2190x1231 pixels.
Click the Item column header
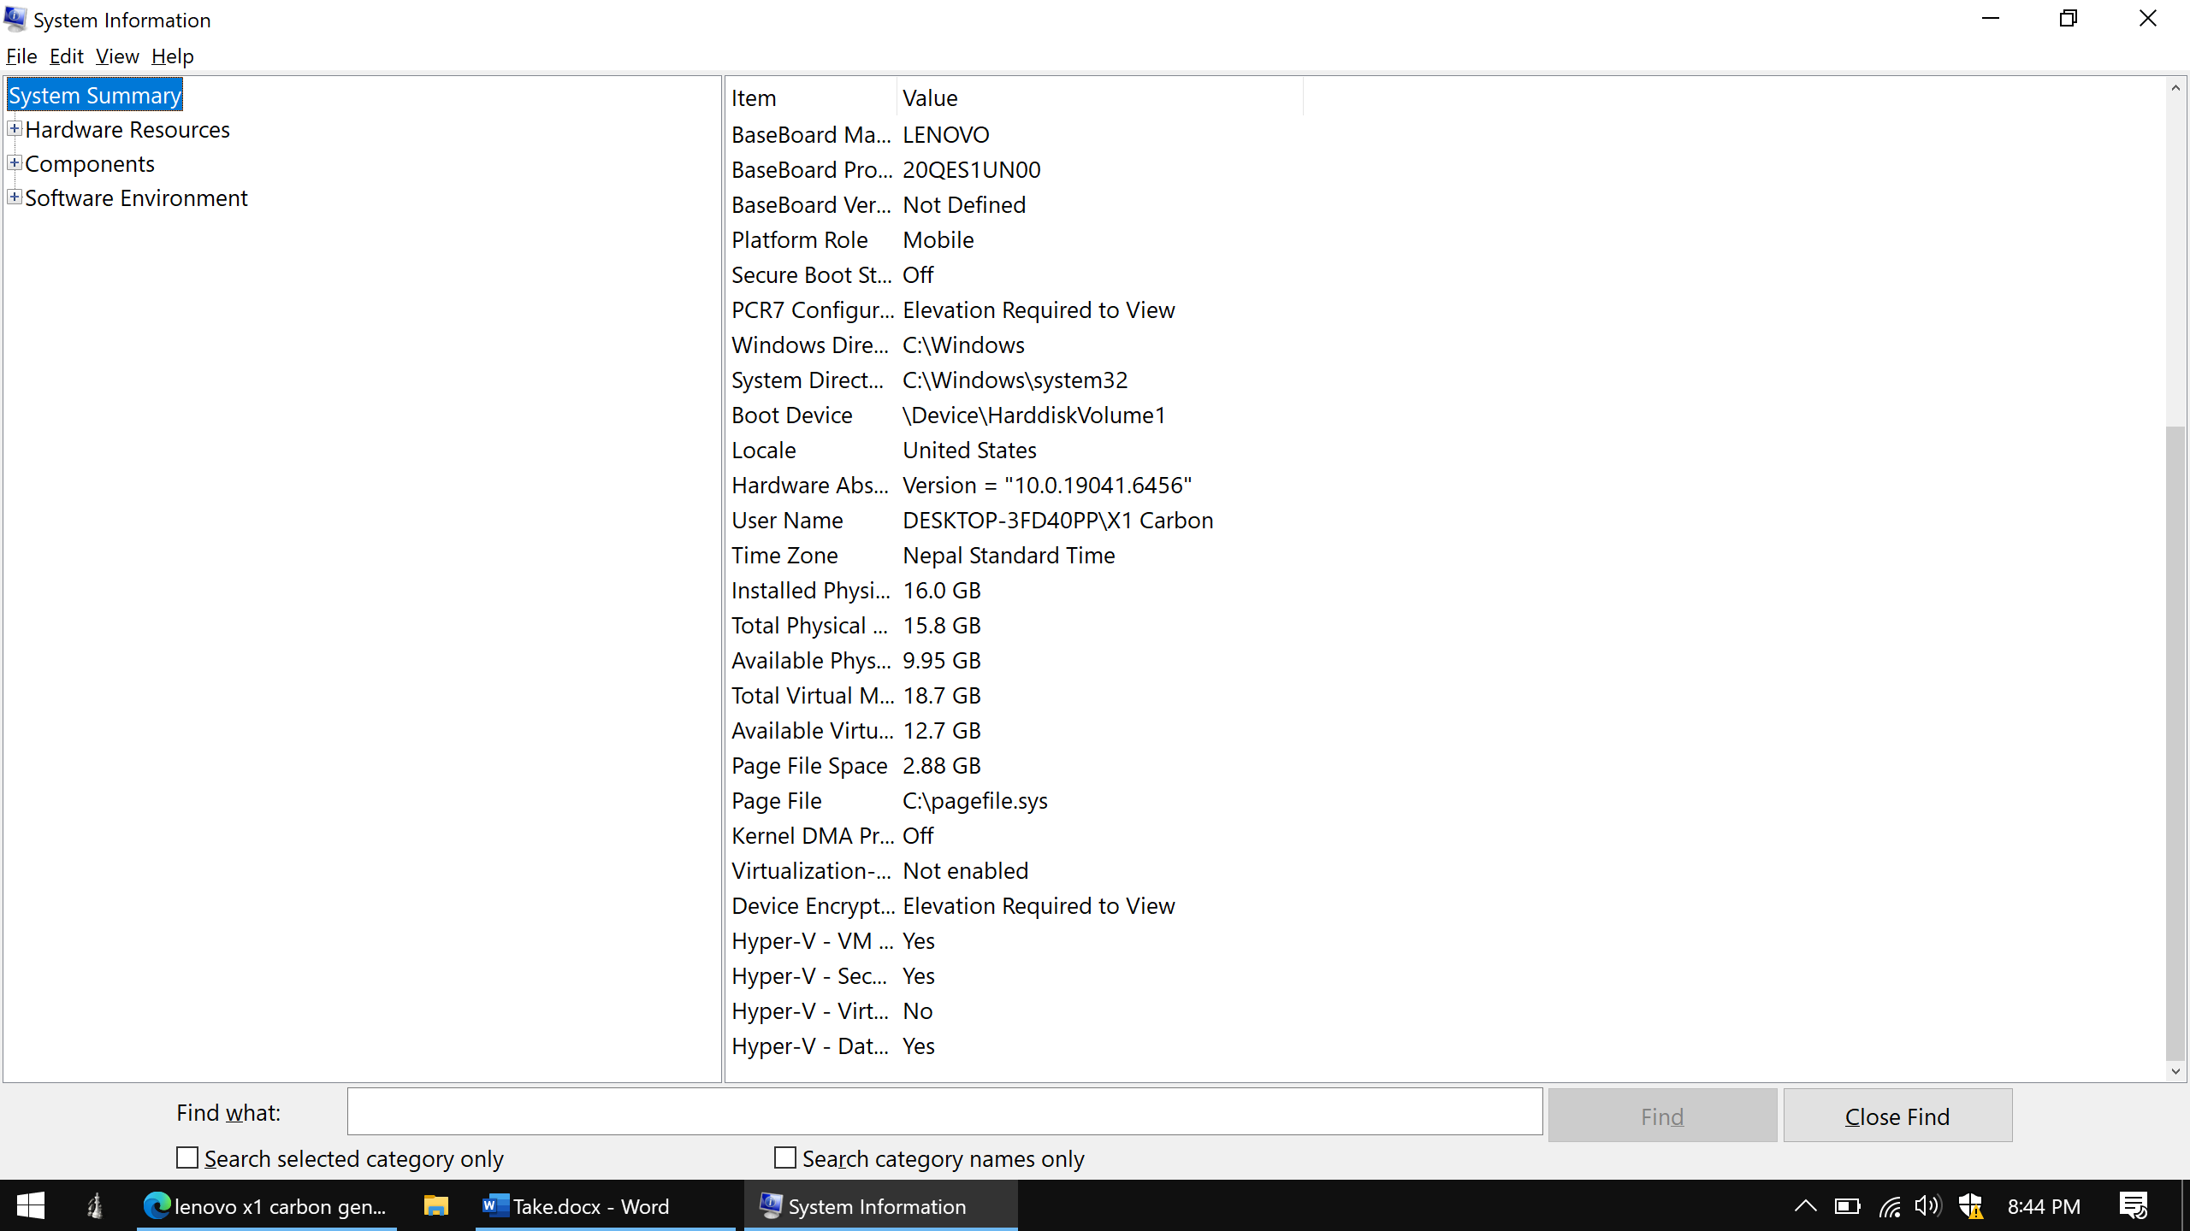point(811,97)
